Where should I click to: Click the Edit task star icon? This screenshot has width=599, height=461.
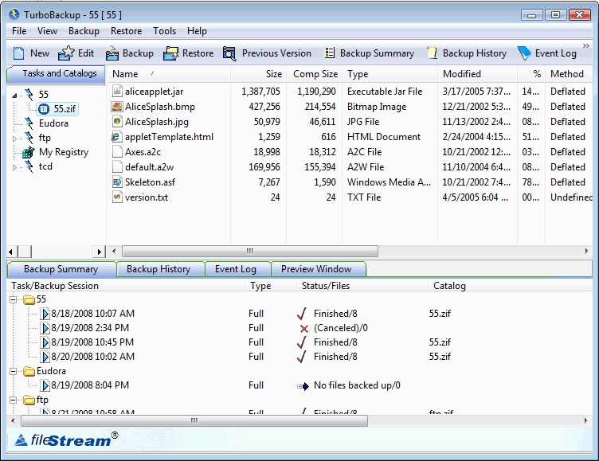[x=65, y=53]
